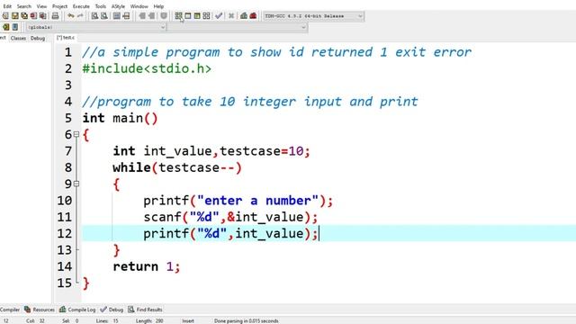
Task: Click the 'testcase=10' declaration text
Action: tap(261, 151)
